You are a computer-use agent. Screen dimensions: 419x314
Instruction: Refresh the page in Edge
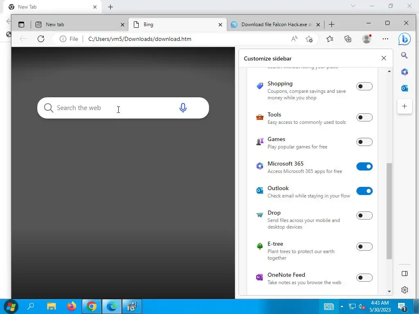41,39
